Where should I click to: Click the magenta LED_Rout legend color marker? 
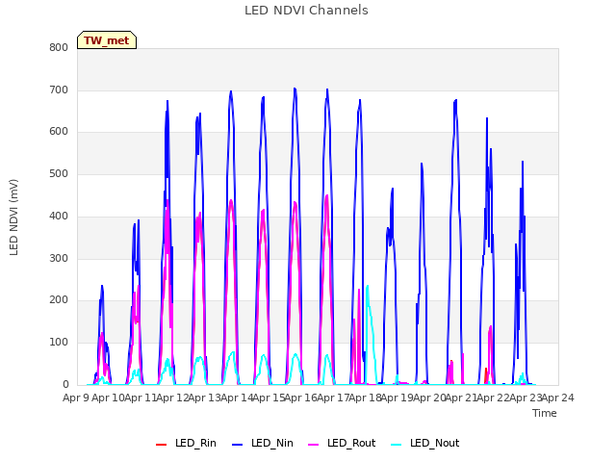click(x=314, y=445)
